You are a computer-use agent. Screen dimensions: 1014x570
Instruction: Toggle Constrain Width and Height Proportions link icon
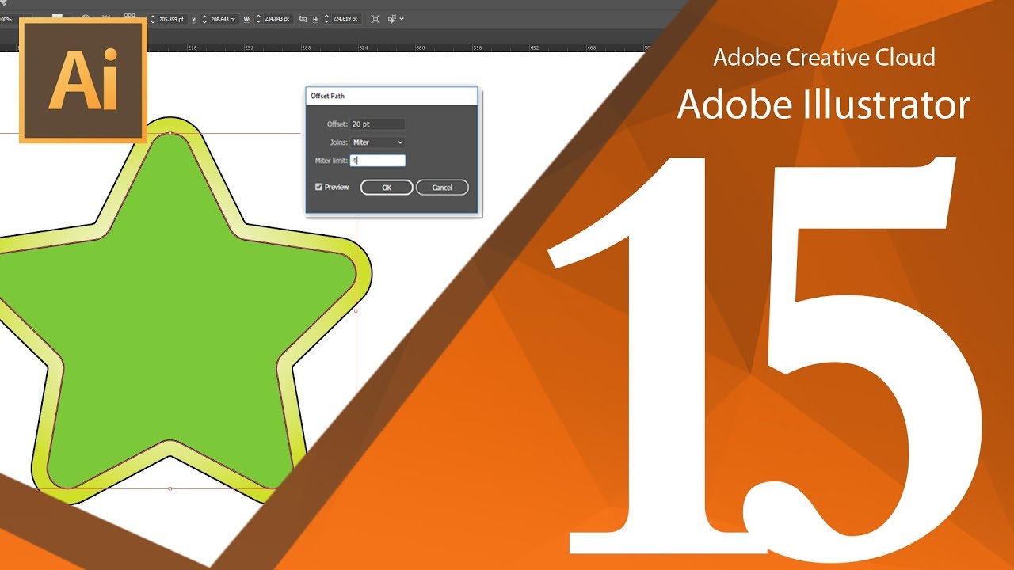pyautogui.click(x=303, y=19)
